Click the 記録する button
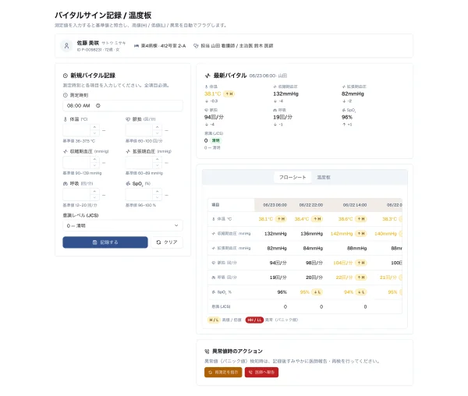This screenshot has width=468, height=396. point(105,242)
